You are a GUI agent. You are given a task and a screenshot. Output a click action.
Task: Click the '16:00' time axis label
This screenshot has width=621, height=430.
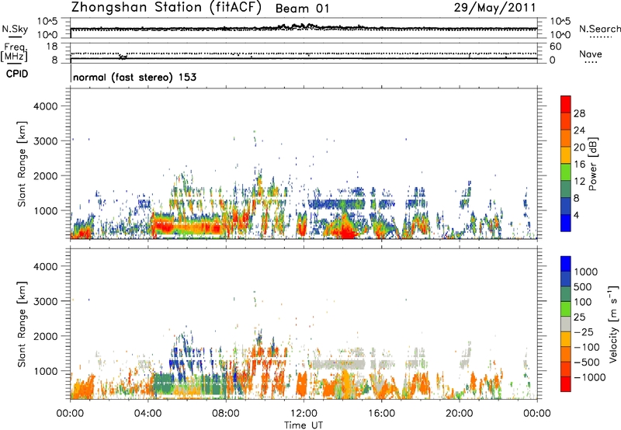coord(381,414)
